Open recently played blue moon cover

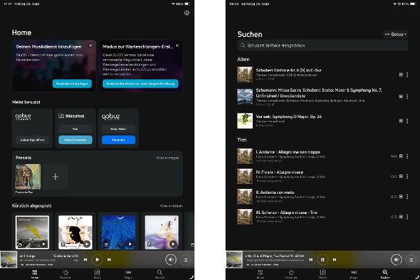(119, 232)
